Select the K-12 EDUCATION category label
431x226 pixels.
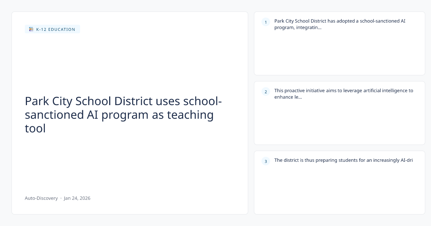tap(56, 29)
